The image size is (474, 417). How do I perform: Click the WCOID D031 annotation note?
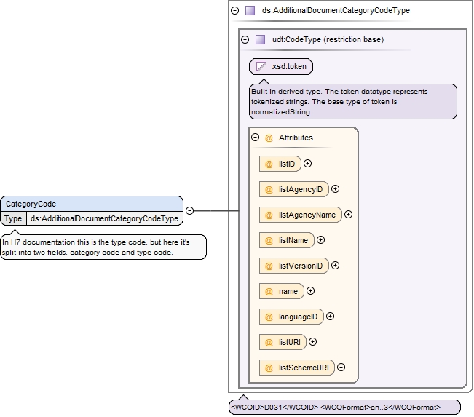tap(344, 407)
